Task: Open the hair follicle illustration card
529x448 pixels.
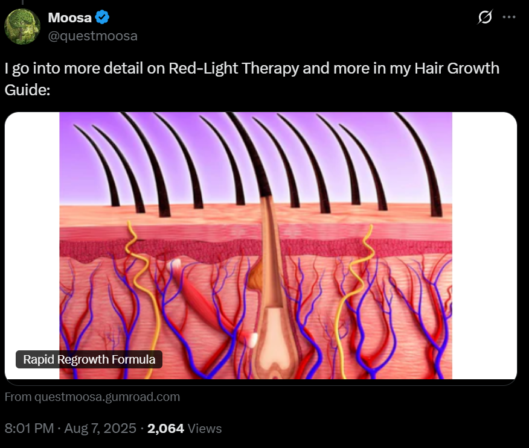Action: (261, 248)
